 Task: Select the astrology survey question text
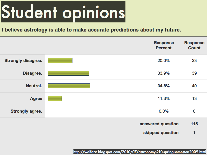coord(91,30)
